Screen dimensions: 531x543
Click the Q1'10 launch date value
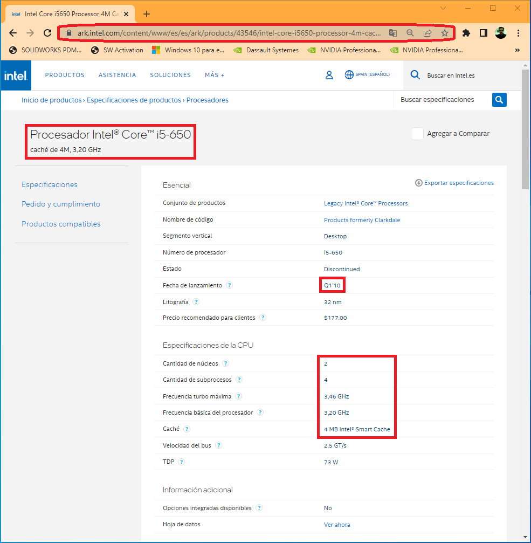(332, 285)
